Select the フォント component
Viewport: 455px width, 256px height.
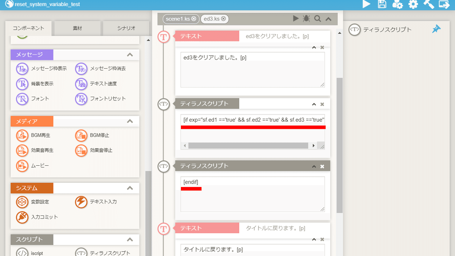[33, 99]
